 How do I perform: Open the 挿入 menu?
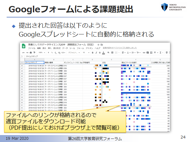pos(50,48)
